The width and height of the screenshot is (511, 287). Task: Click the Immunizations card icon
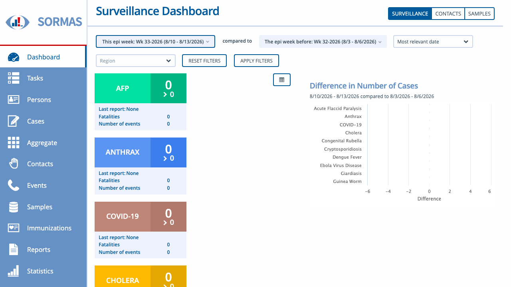[14, 228]
